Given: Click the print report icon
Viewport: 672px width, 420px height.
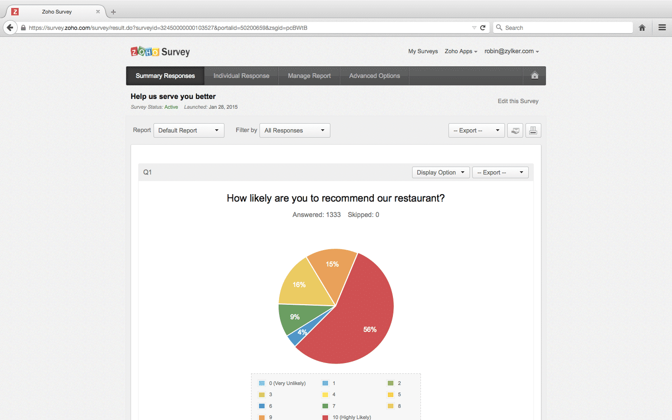Looking at the screenshot, I should (x=533, y=131).
